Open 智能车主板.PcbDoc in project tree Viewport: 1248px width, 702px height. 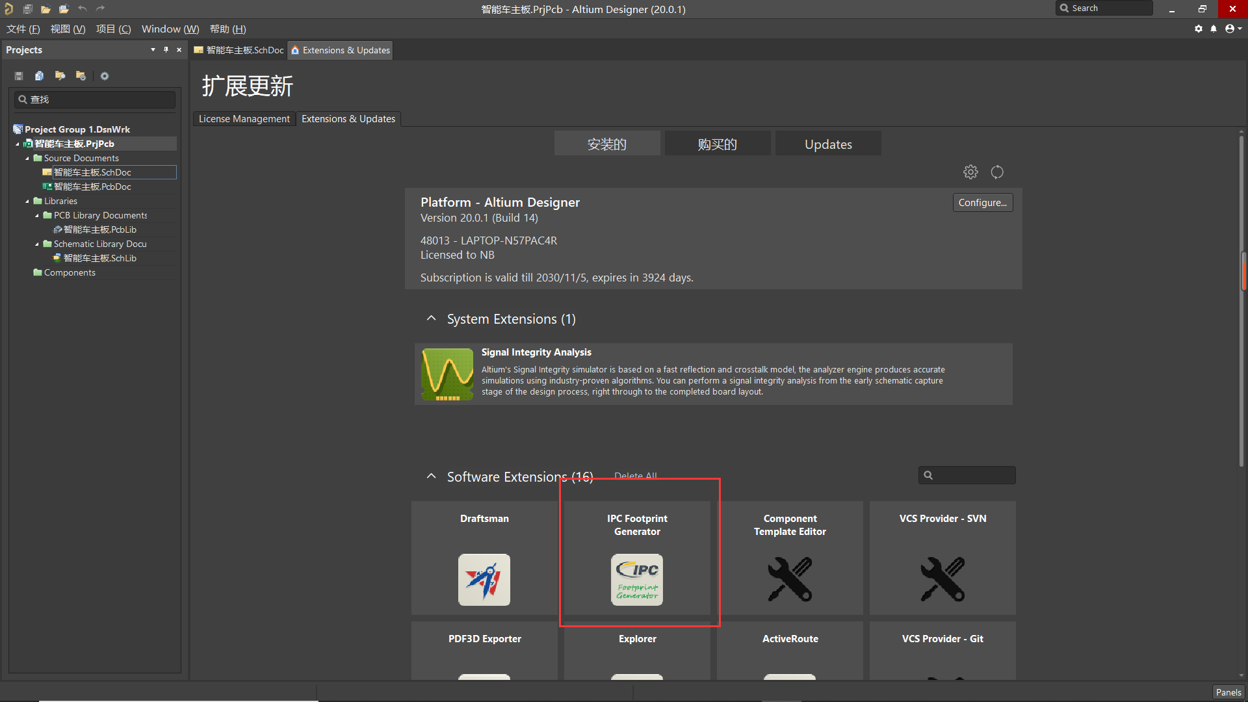click(92, 187)
